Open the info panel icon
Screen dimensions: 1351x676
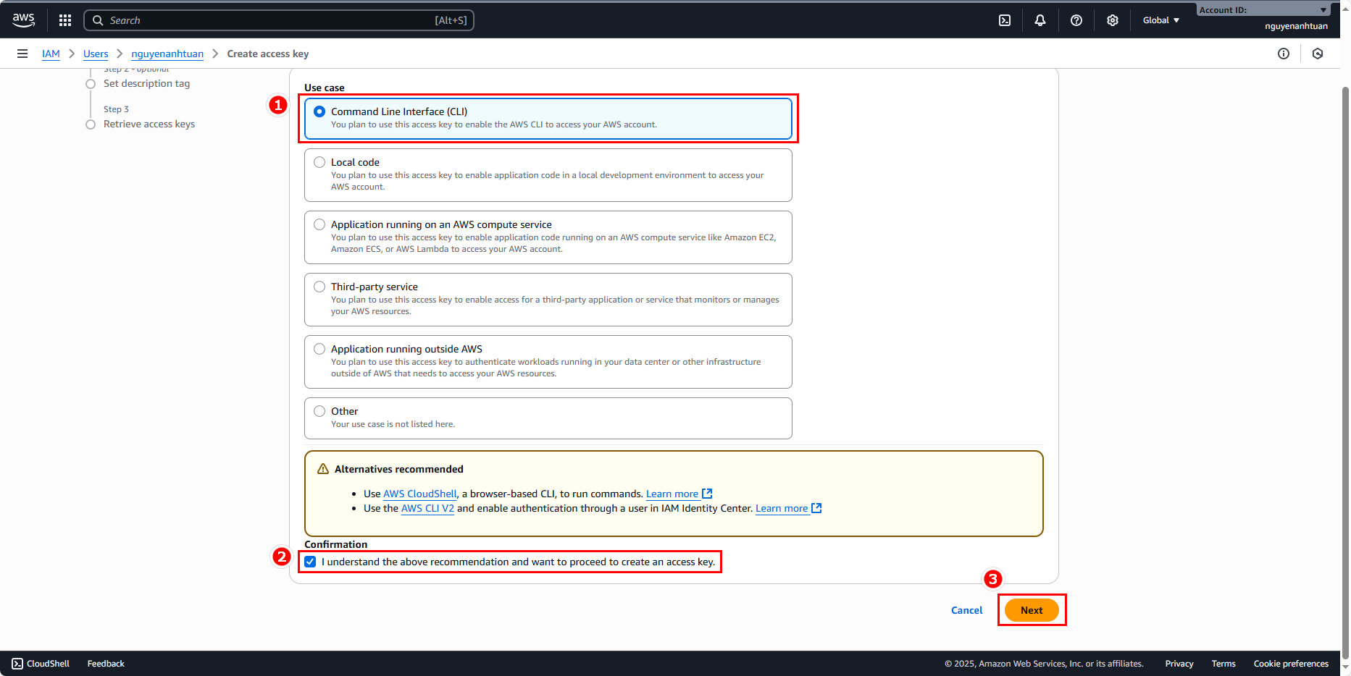click(1284, 54)
